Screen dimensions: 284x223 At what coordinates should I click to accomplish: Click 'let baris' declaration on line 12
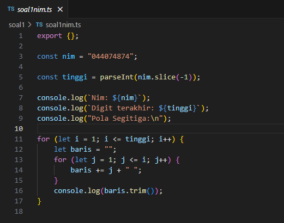72,150
